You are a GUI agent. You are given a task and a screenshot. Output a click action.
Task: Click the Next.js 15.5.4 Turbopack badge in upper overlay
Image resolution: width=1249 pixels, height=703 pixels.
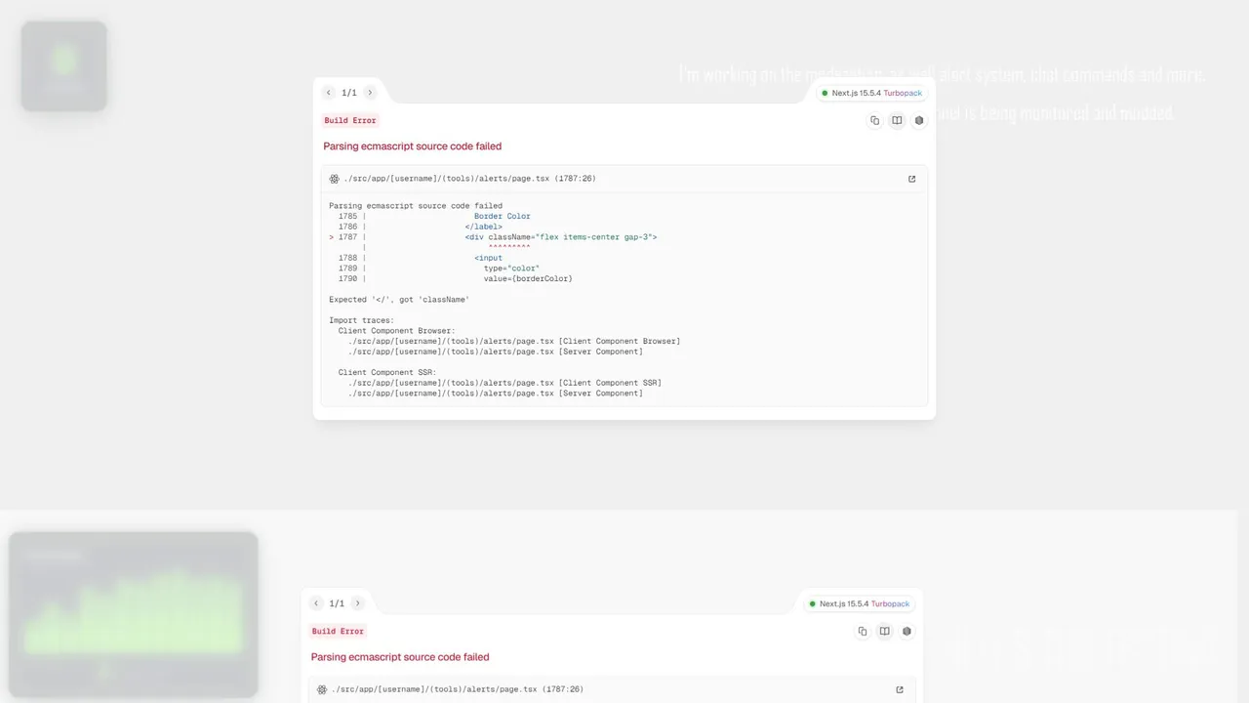point(871,93)
